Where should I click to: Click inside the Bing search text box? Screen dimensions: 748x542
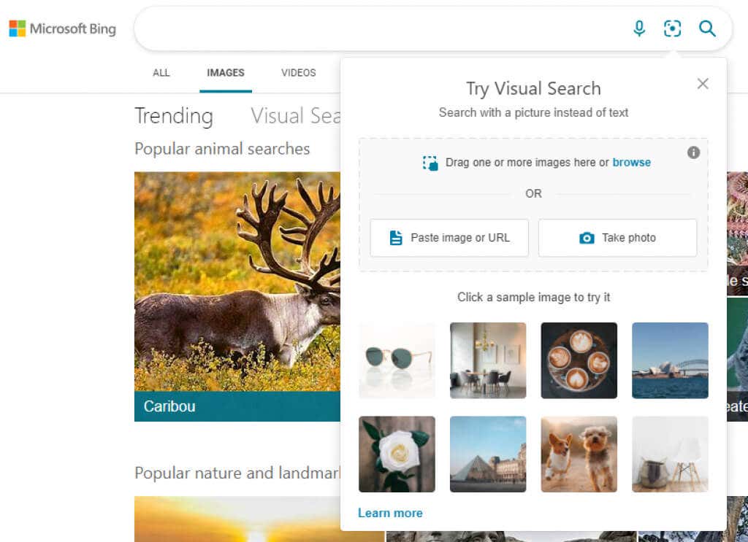(x=380, y=29)
